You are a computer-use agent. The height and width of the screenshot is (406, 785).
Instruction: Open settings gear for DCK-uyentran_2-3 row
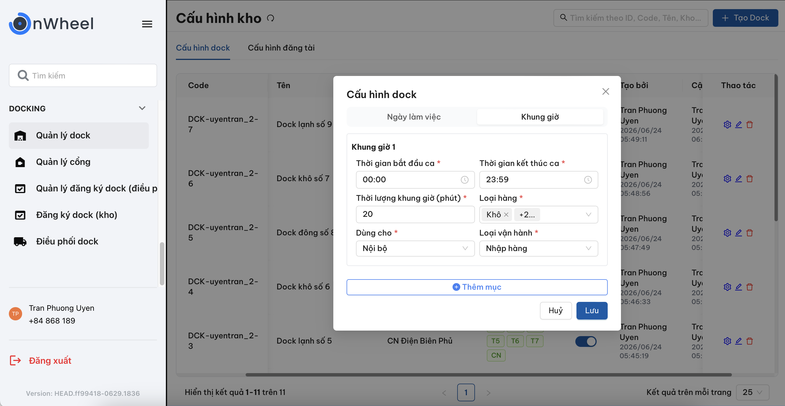[x=727, y=341]
